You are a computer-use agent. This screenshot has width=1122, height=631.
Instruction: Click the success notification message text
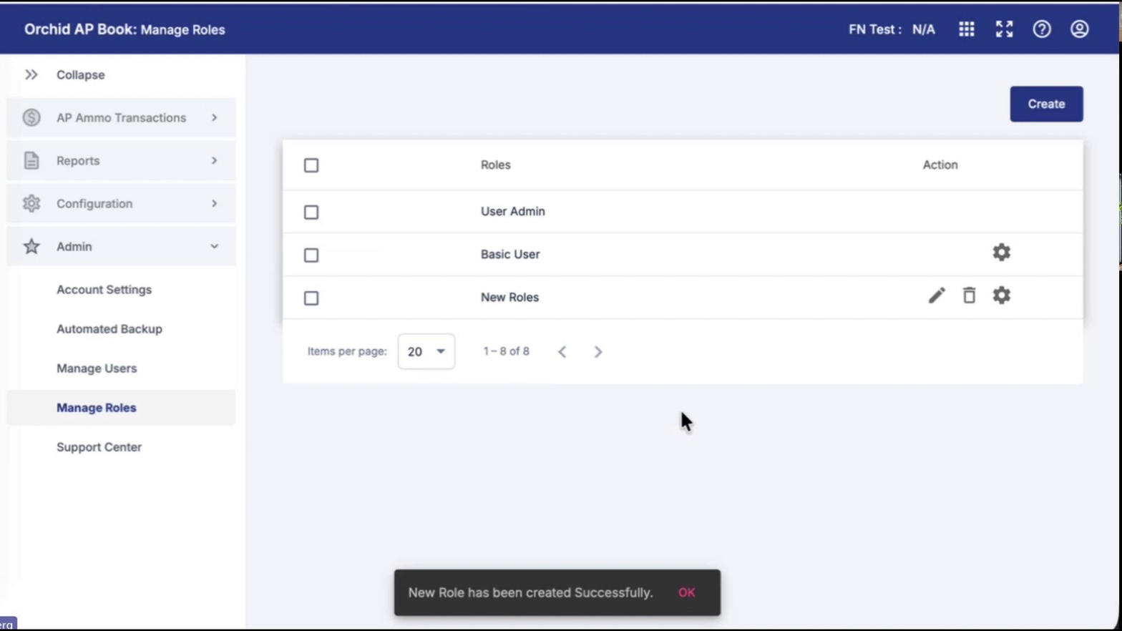coord(530,592)
